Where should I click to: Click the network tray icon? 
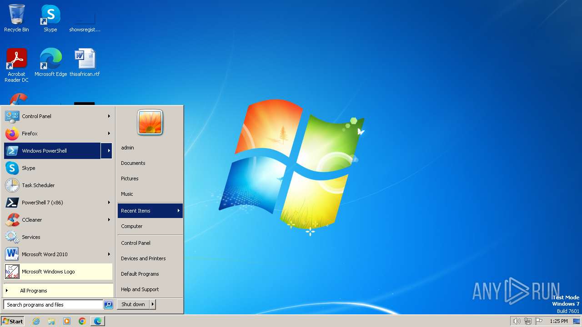click(x=528, y=321)
